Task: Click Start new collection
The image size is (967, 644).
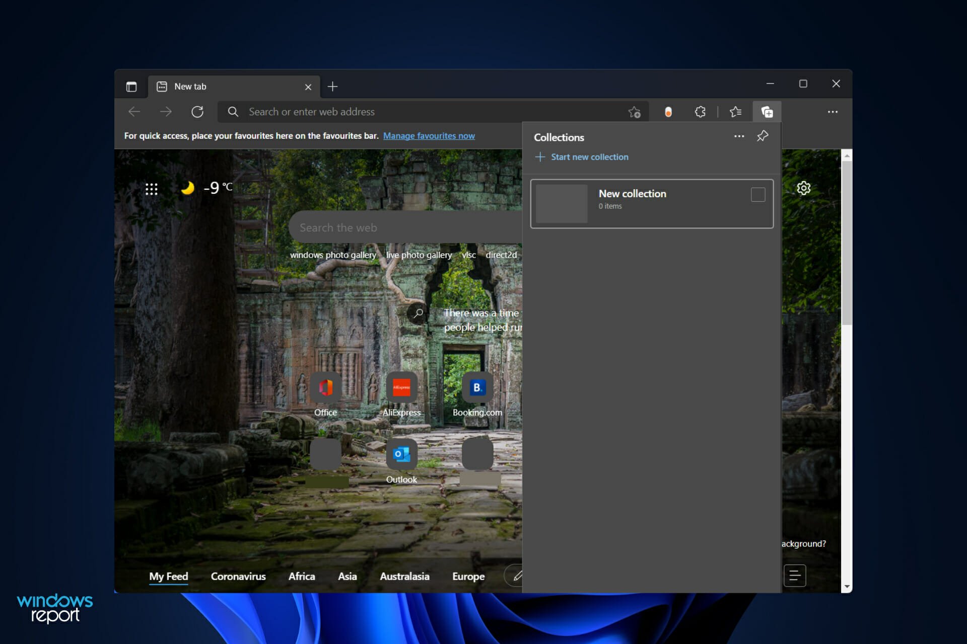Action: pos(582,157)
